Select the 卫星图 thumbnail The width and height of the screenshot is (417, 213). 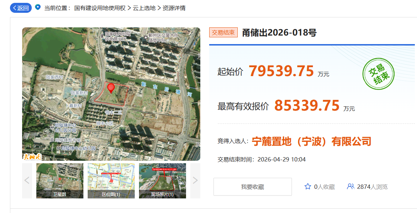(x=60, y=181)
